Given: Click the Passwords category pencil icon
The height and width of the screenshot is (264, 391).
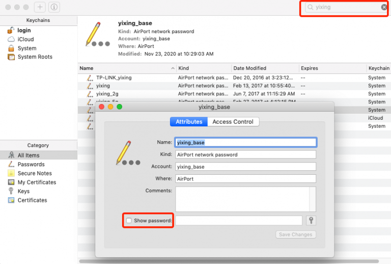Looking at the screenshot, I should [x=11, y=164].
